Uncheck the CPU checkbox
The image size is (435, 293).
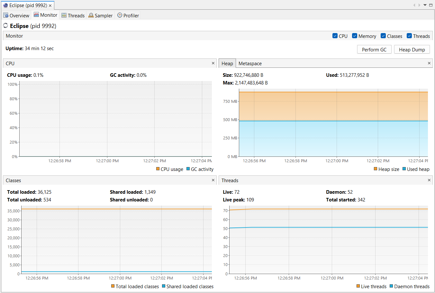click(x=335, y=36)
